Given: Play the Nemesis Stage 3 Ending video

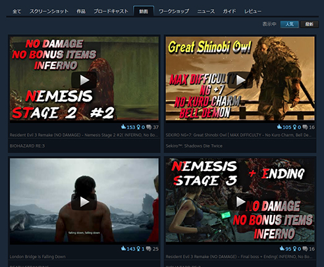Looking at the screenshot, I should 240,202.
